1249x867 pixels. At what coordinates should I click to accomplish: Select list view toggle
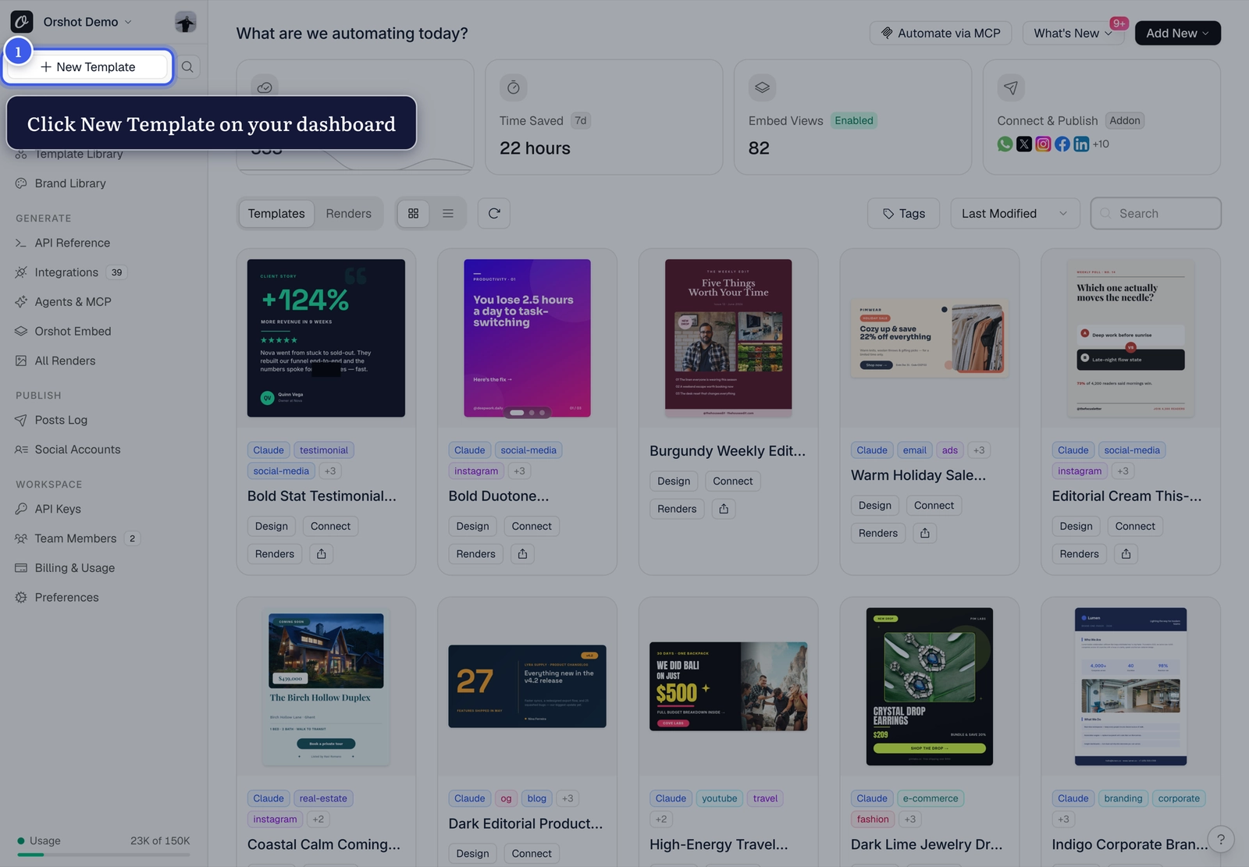(448, 214)
